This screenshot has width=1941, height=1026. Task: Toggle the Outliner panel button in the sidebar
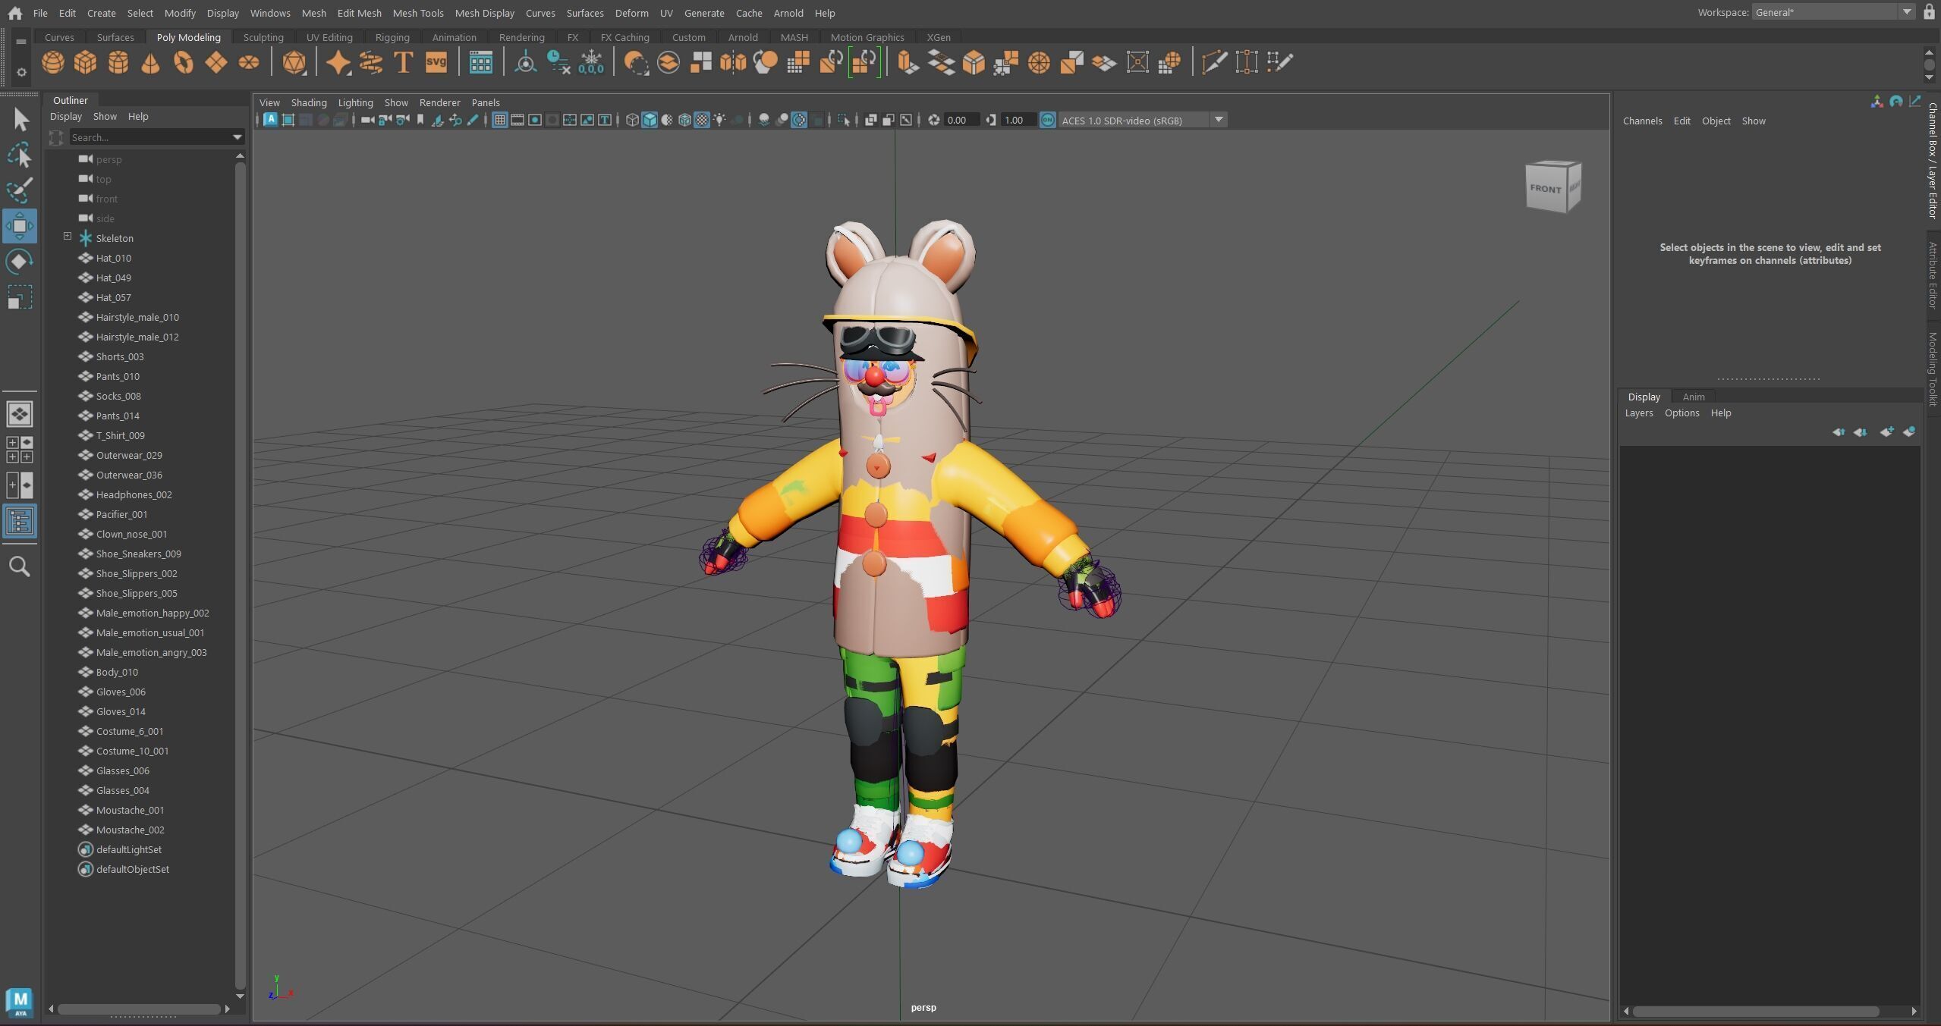point(20,521)
